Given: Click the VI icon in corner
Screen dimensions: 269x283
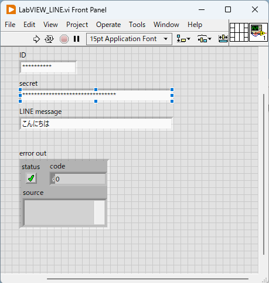Looking at the screenshot, I should click(258, 32).
